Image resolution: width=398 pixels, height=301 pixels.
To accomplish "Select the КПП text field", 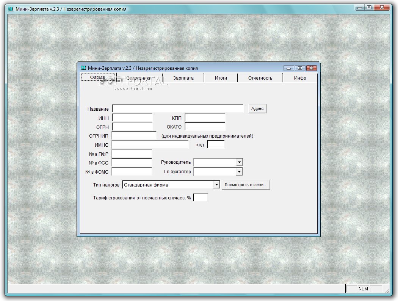I will coord(205,118).
